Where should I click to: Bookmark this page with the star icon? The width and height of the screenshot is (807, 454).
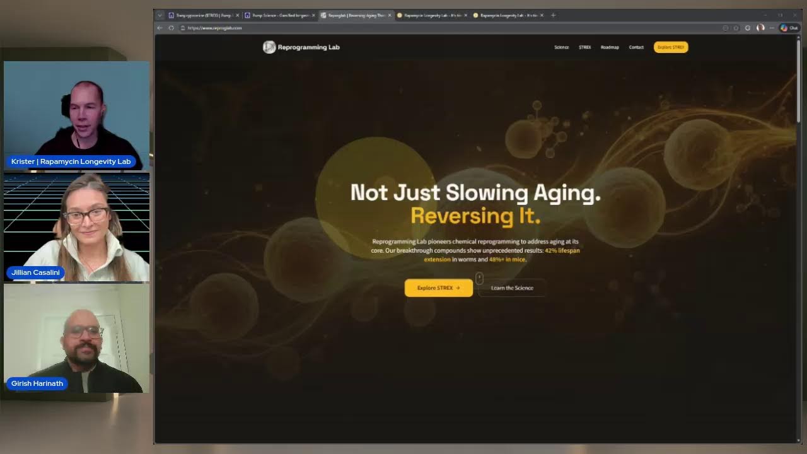[x=736, y=28]
